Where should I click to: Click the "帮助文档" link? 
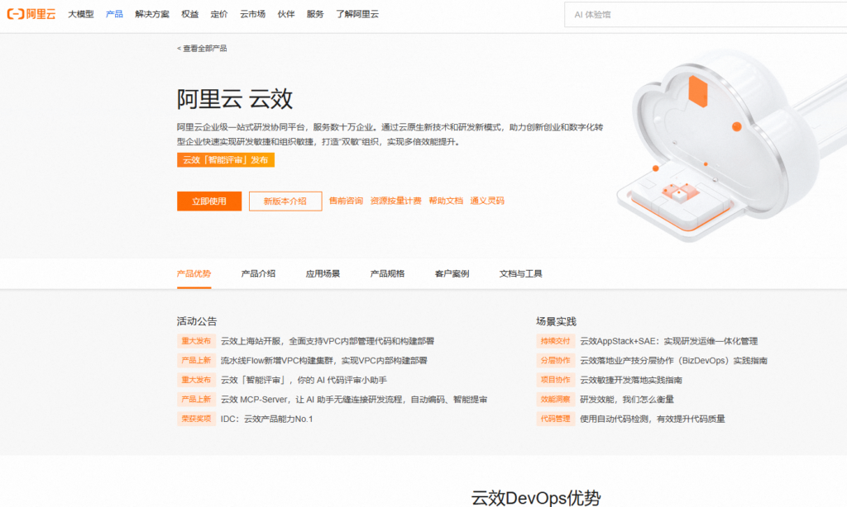pos(447,201)
